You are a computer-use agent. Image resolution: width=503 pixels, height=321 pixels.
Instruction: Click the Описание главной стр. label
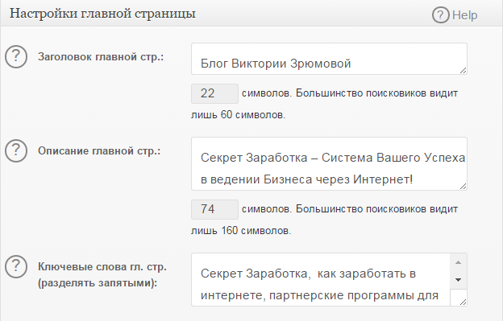99,151
